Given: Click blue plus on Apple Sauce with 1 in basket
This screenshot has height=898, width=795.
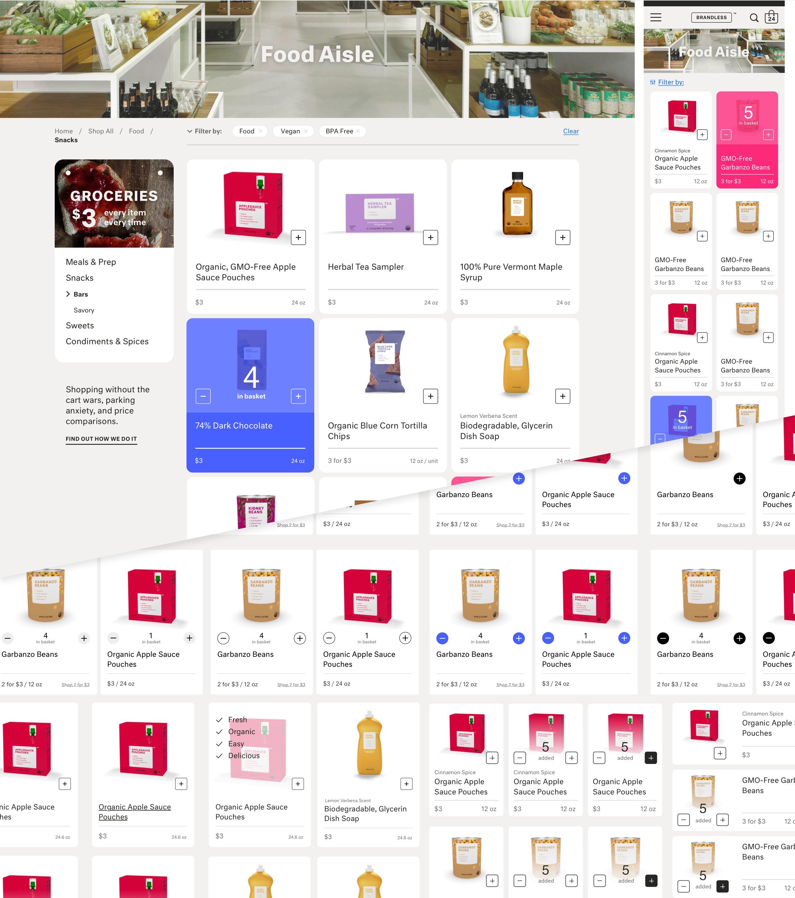Looking at the screenshot, I should coord(624,638).
